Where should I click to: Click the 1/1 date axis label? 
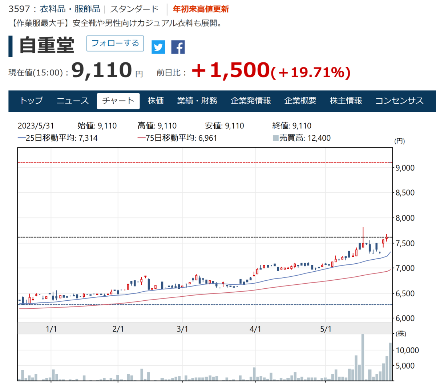[x=51, y=329]
